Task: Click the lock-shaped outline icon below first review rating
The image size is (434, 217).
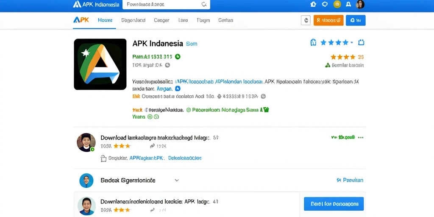Action: tap(103, 159)
